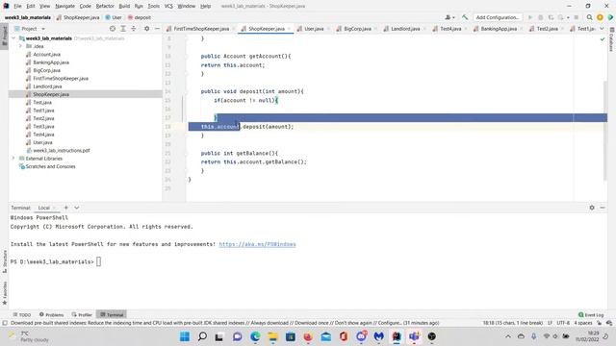Switch to BankingApp.java editor tab
The width and height of the screenshot is (616, 346).
(499, 29)
